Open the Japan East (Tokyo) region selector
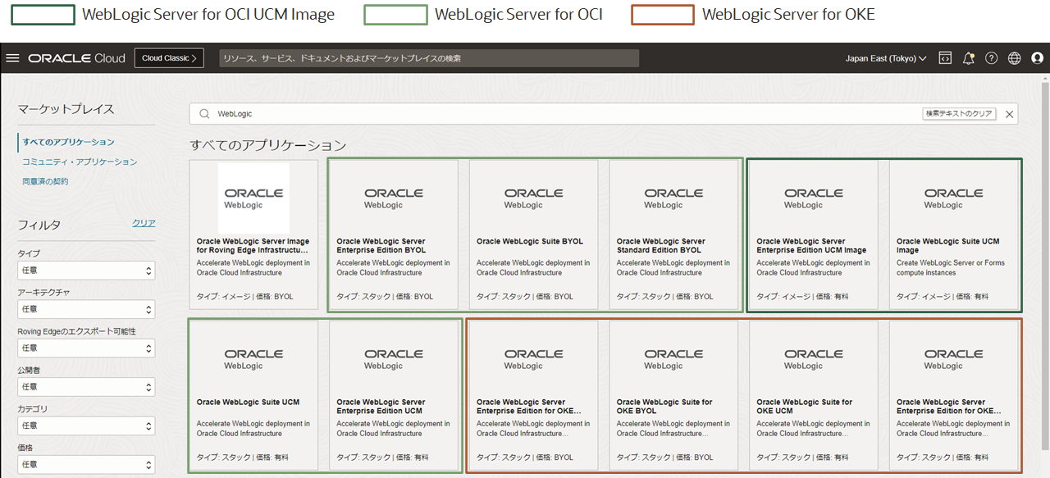This screenshot has height=478, width=1050. click(886, 57)
